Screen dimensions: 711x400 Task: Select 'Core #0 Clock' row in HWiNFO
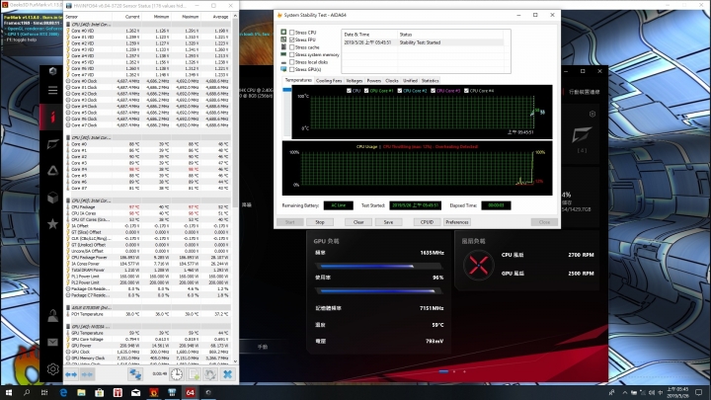point(148,81)
